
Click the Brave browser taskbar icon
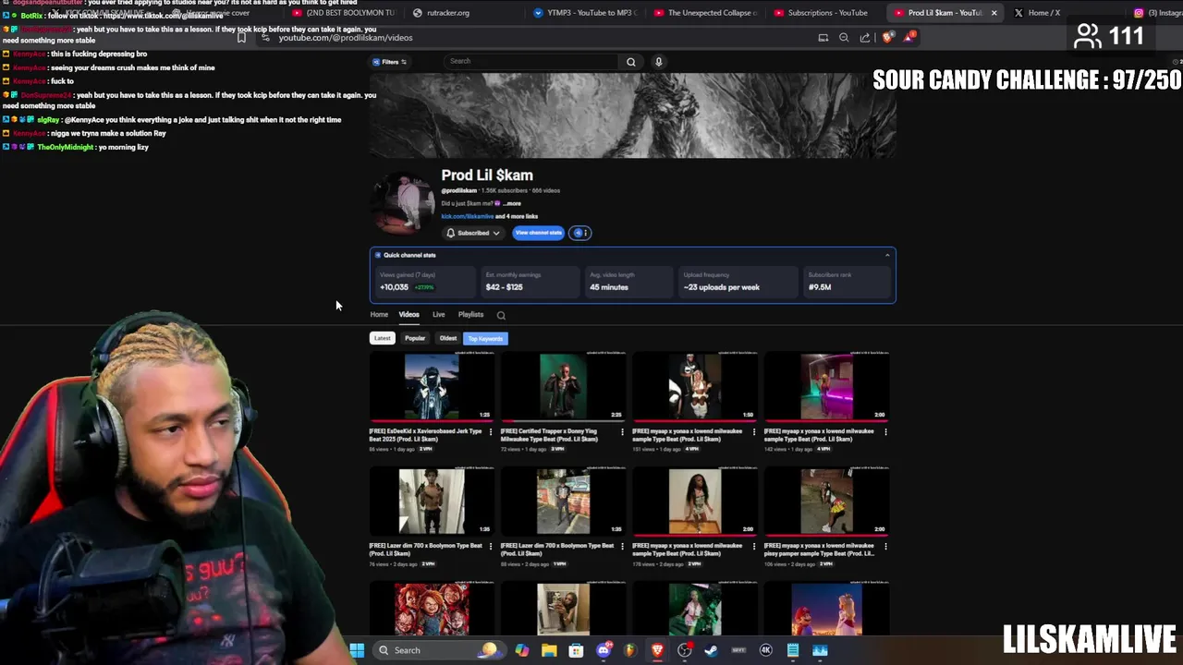pos(657,650)
